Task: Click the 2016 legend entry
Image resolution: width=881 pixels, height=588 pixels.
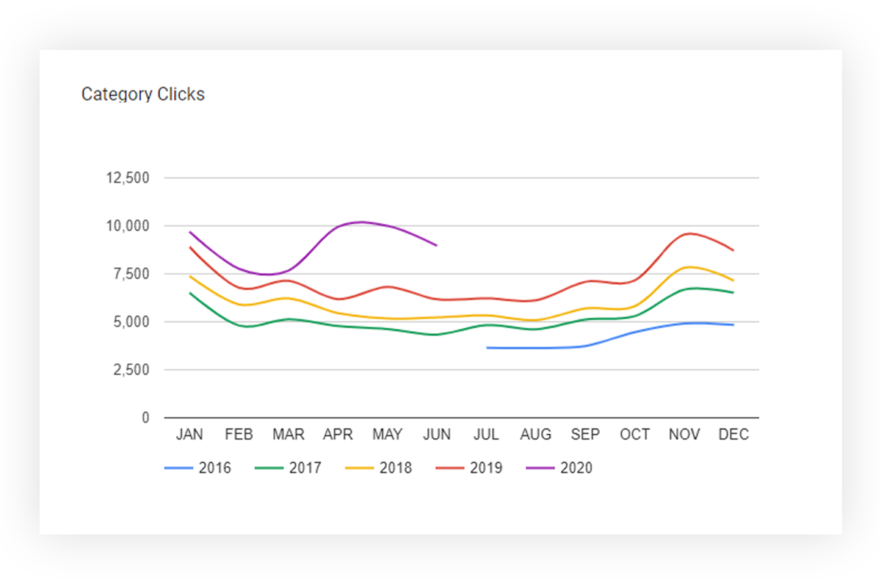Action: point(197,468)
